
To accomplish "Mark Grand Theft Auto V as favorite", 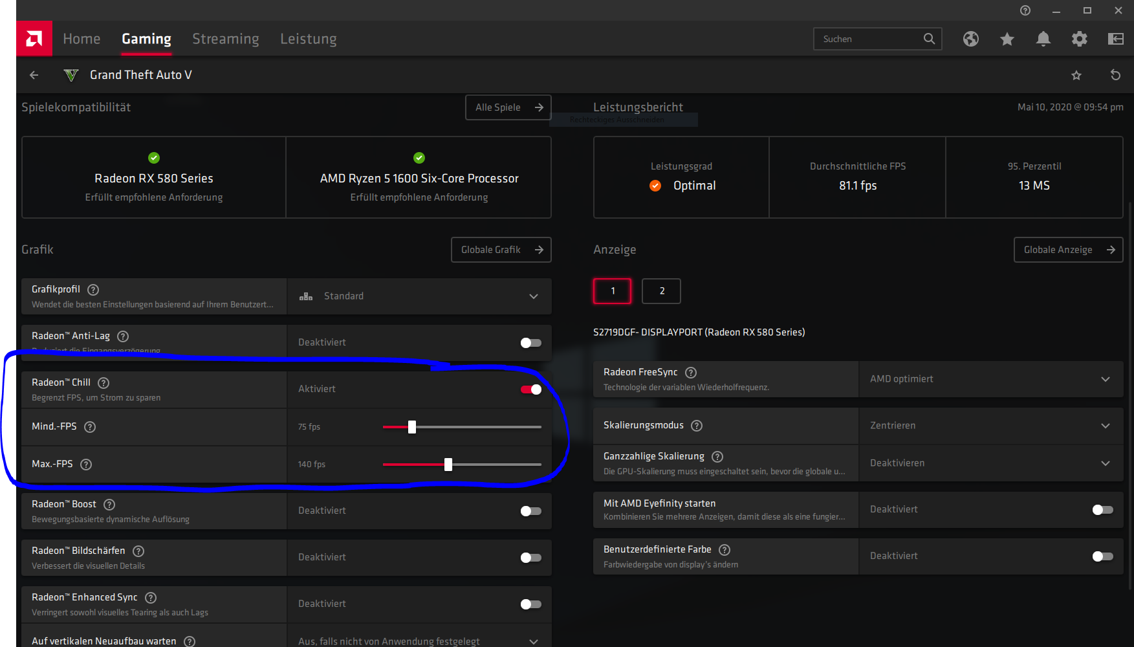I will pyautogui.click(x=1076, y=75).
